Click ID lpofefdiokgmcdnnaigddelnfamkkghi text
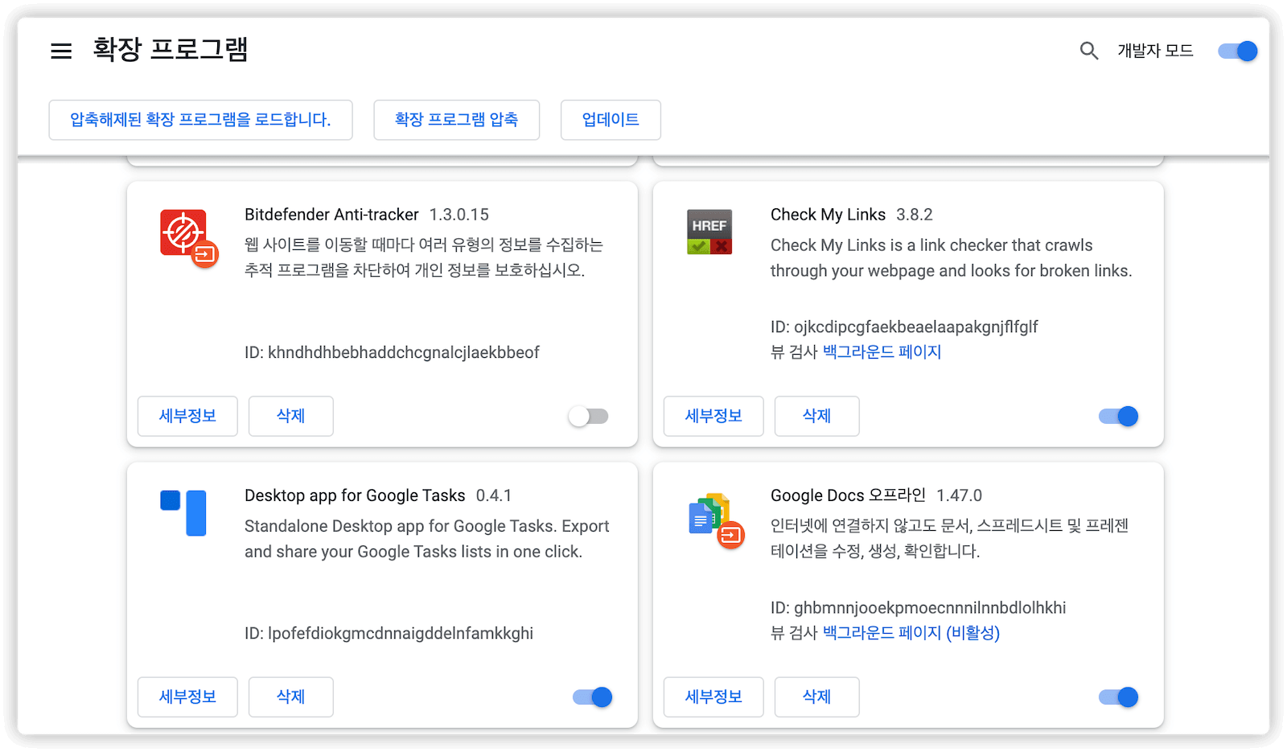 [389, 633]
